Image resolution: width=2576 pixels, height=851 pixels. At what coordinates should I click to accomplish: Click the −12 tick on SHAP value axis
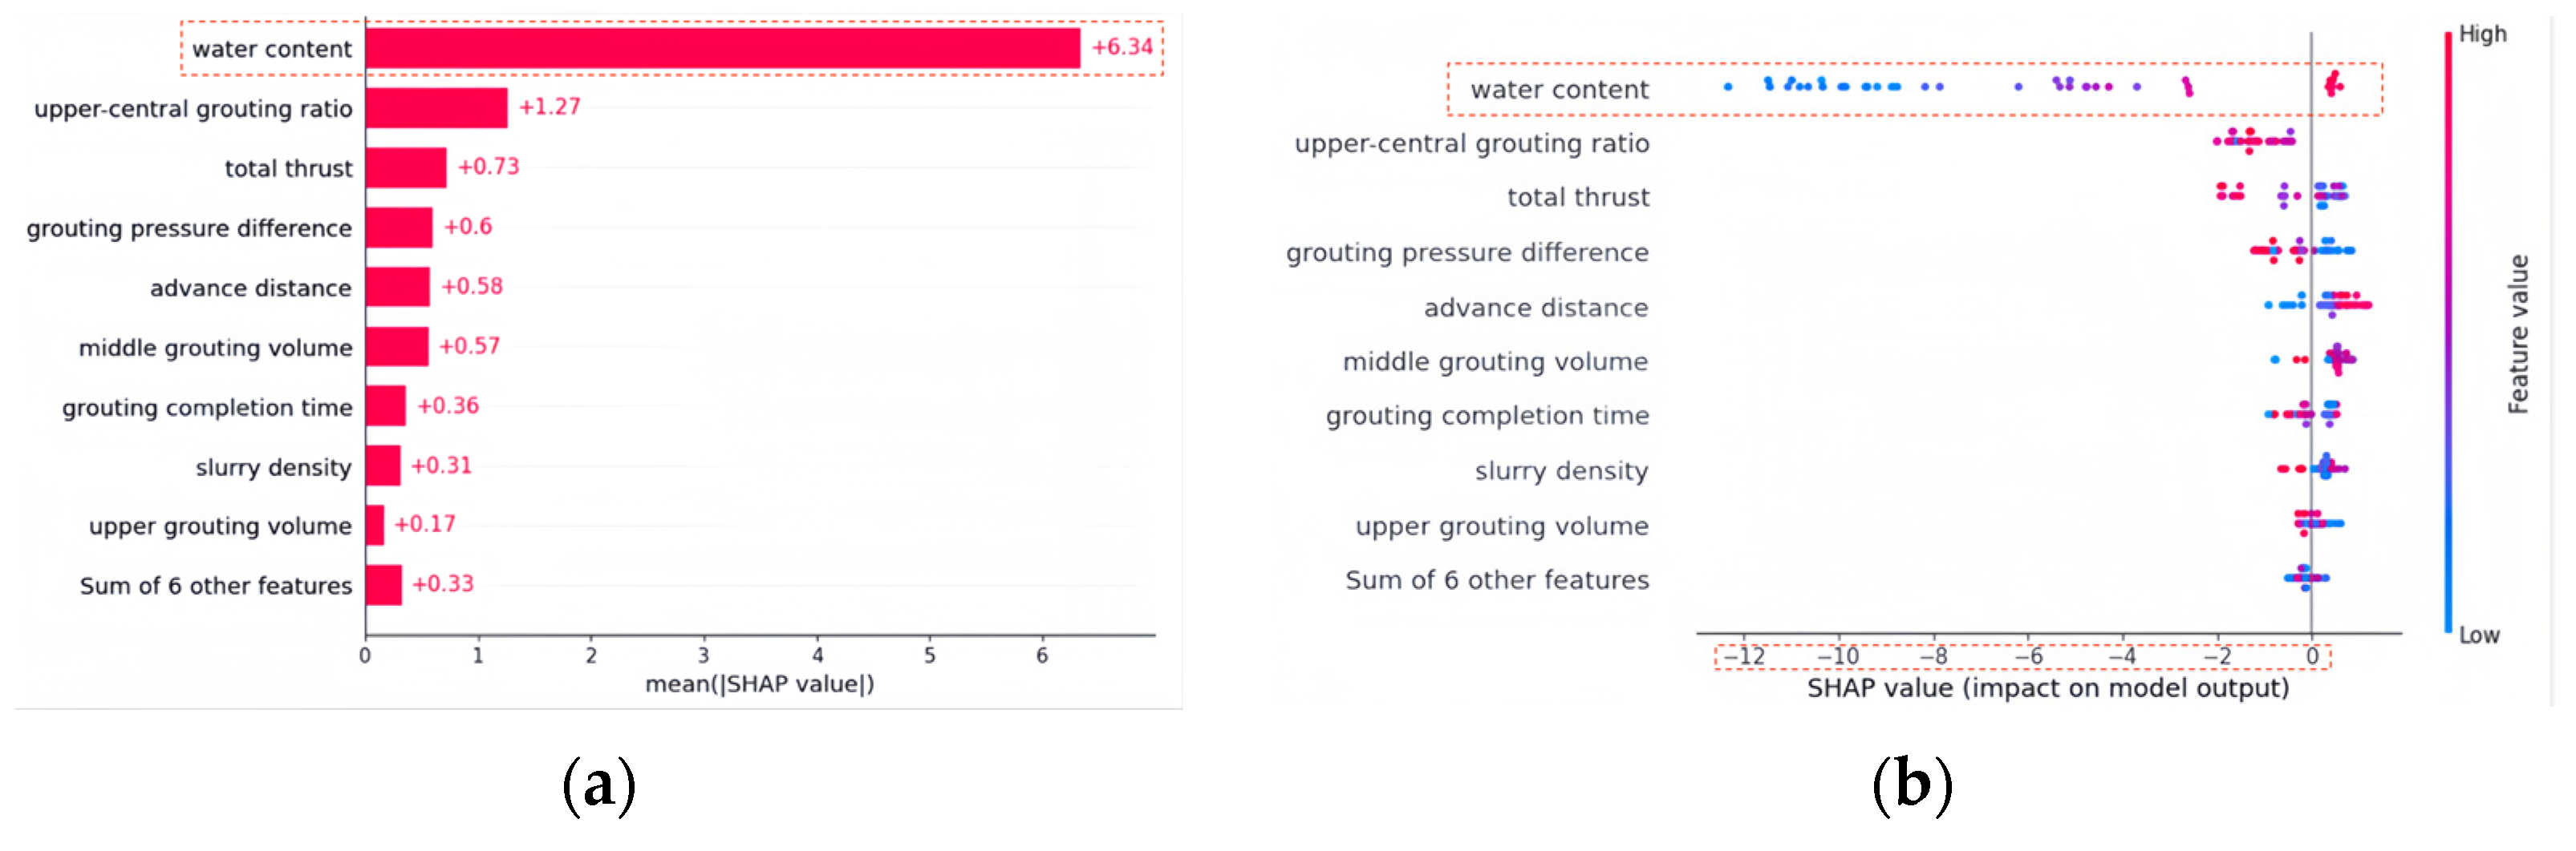(x=1743, y=656)
